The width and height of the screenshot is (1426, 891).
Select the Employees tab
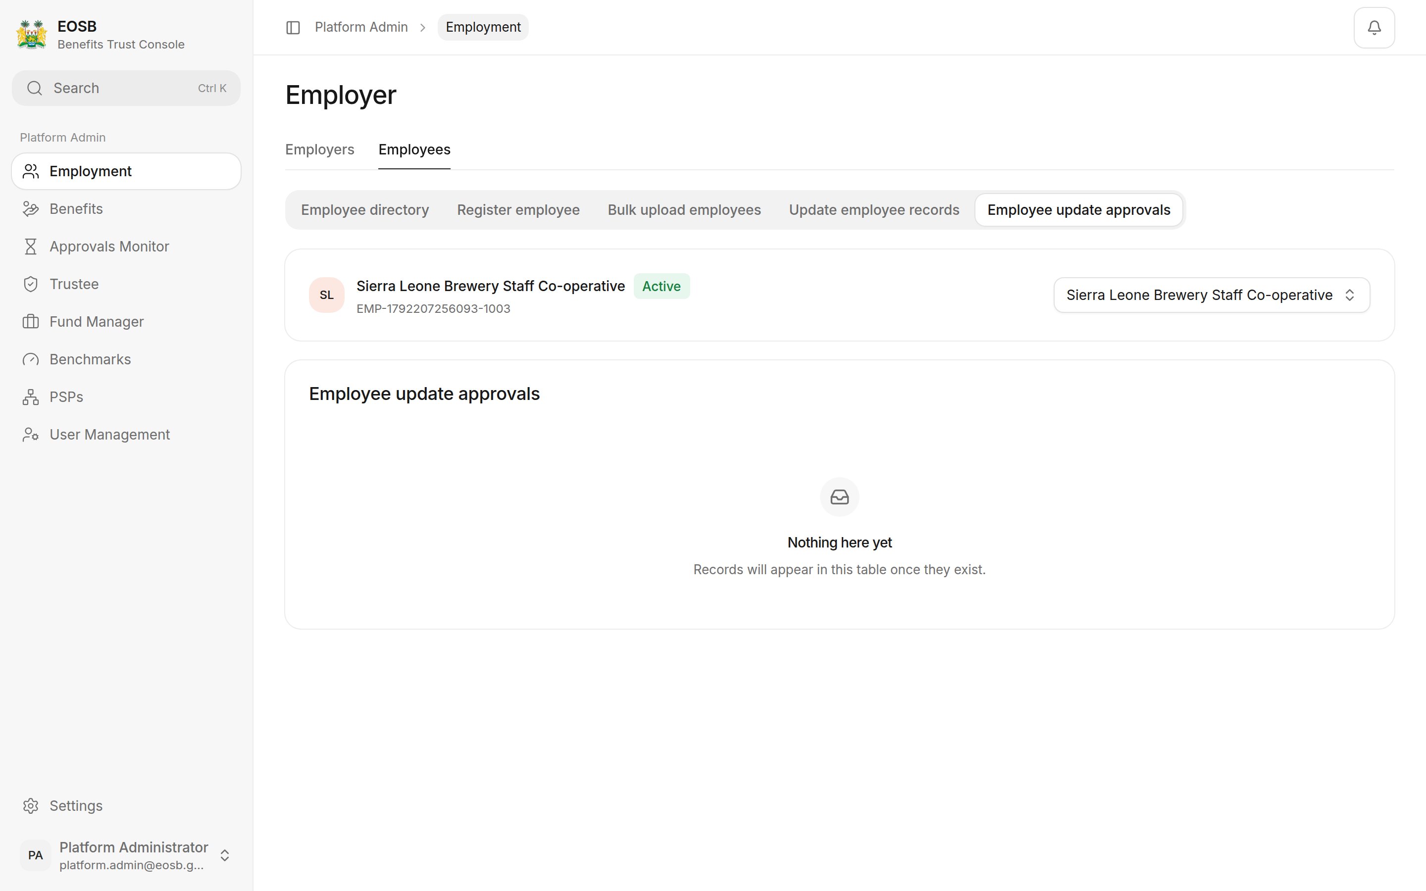click(414, 149)
